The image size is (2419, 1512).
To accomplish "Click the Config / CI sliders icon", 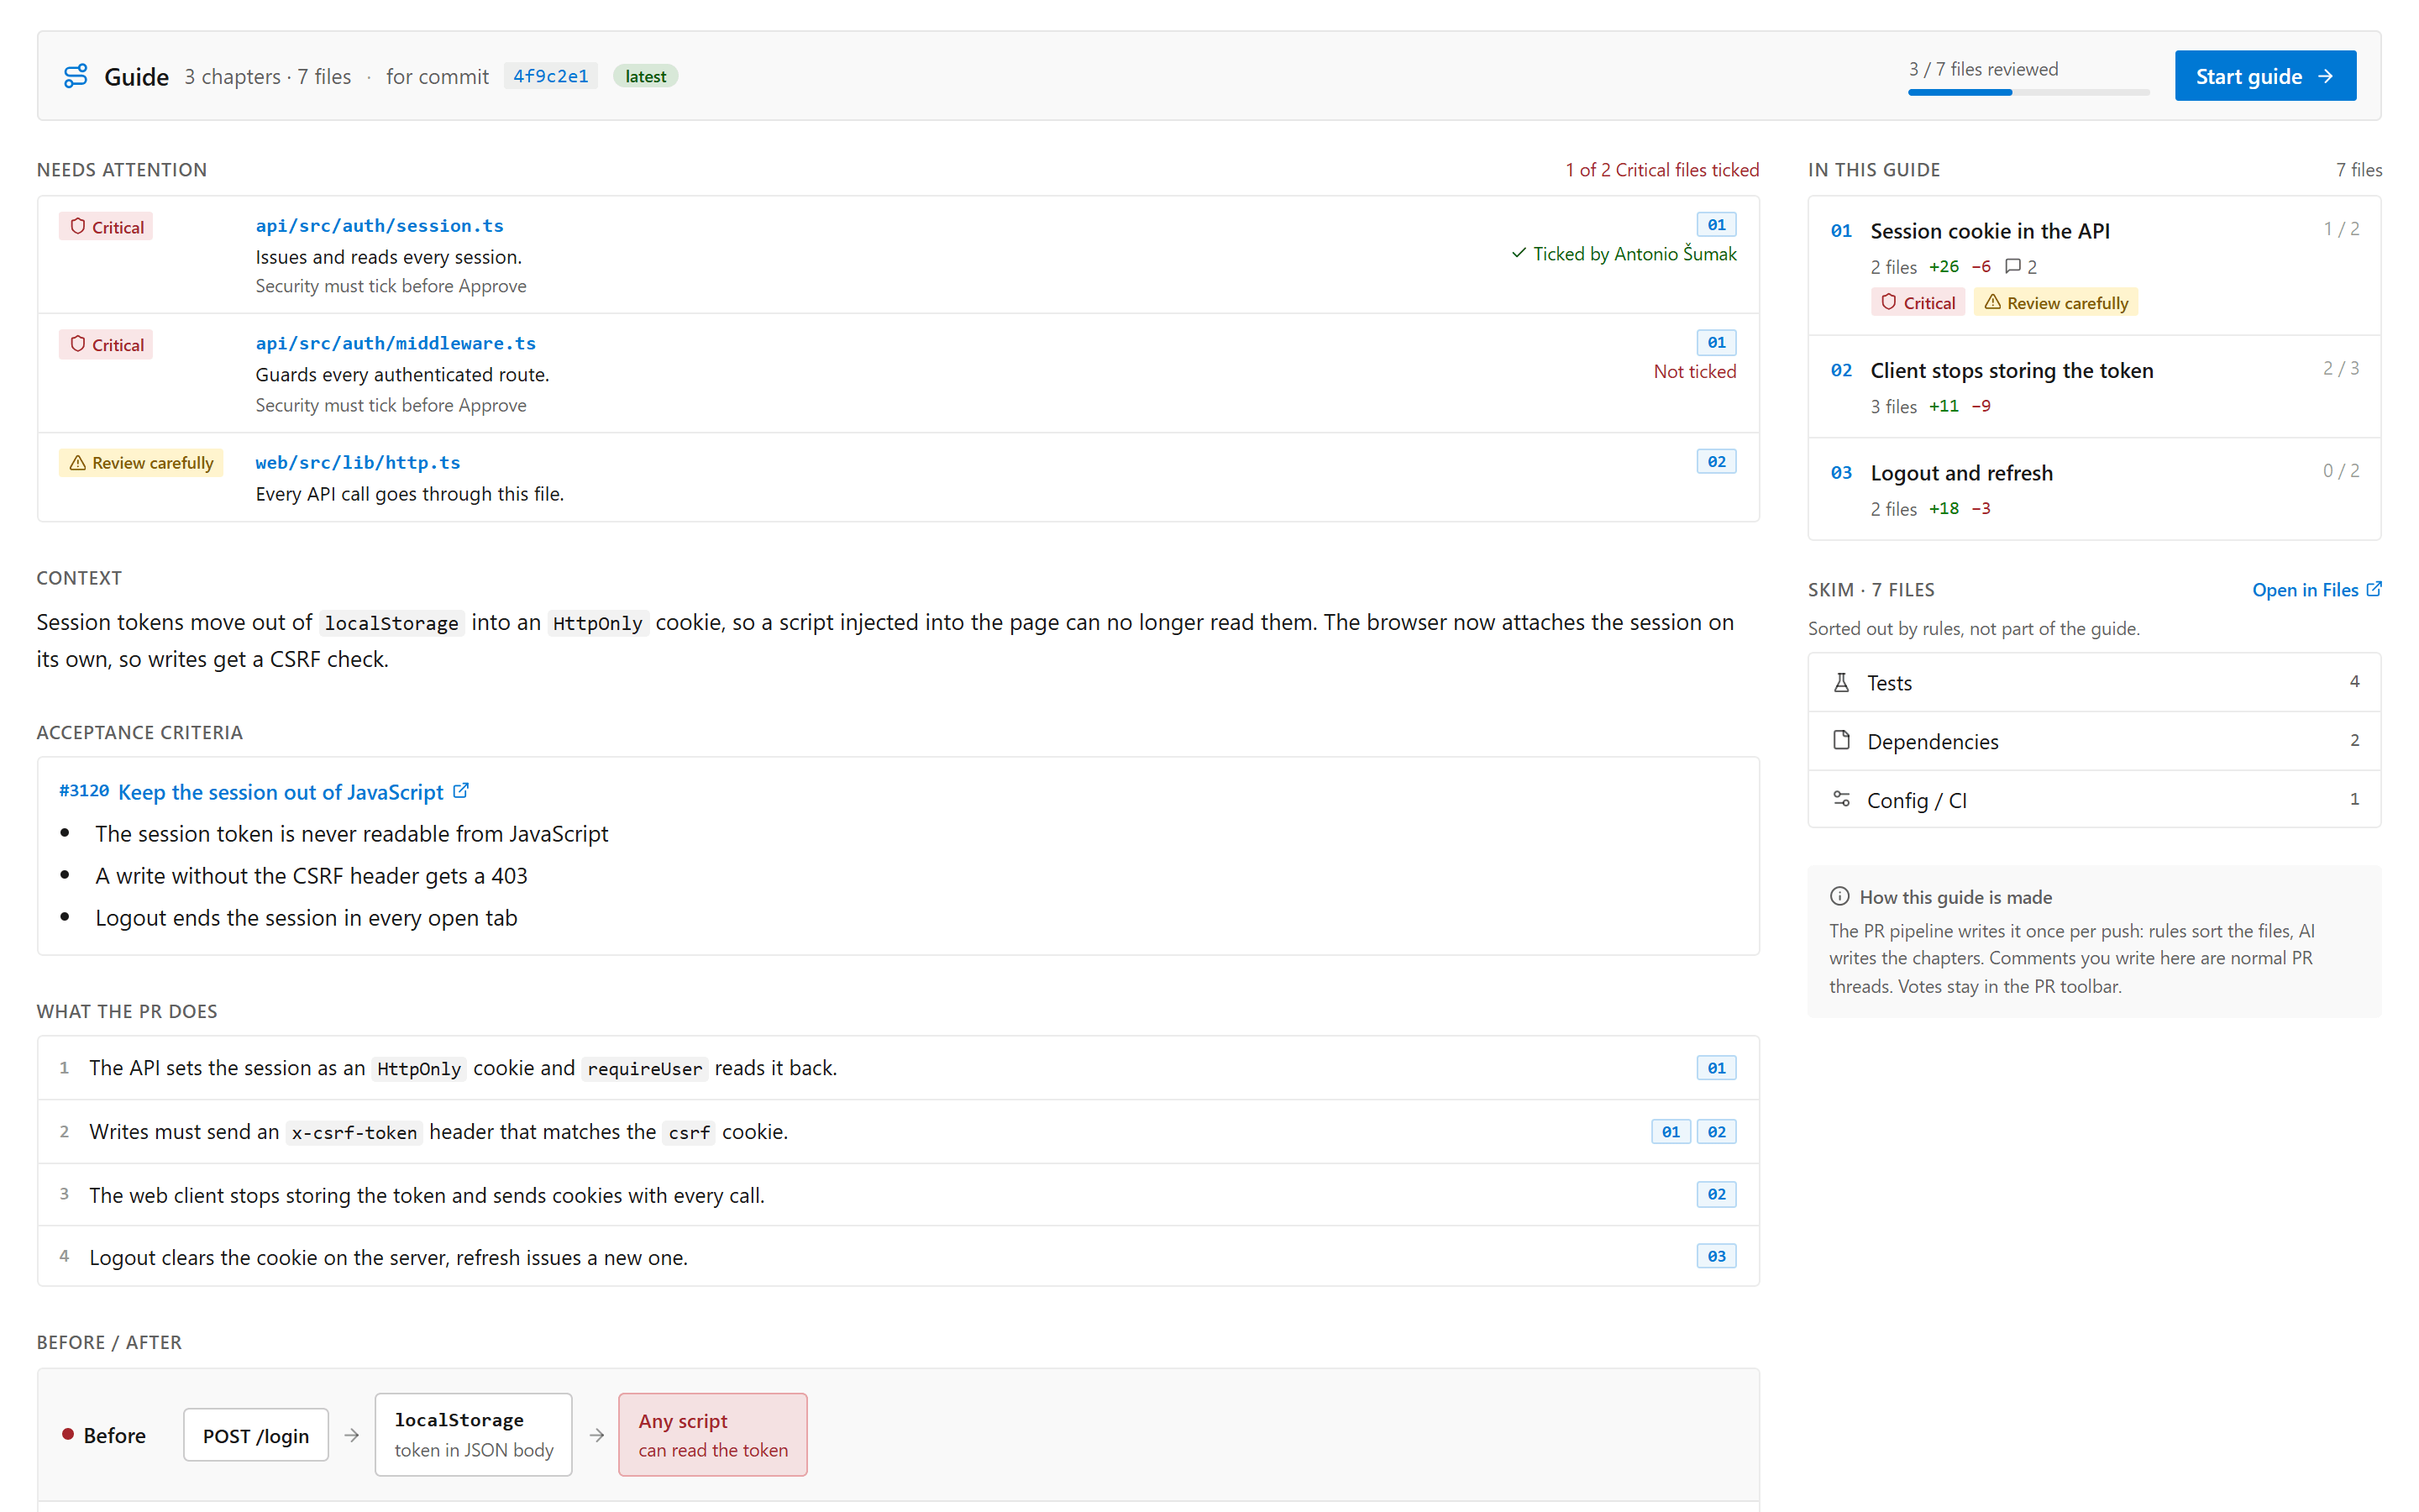I will 1841,799.
